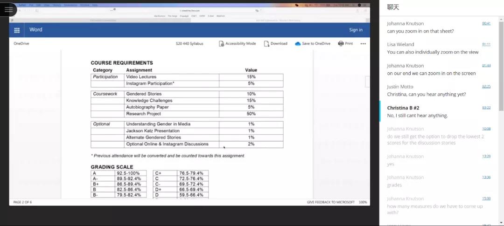Click the chat panel vertical scrollbar
The height and width of the screenshot is (226, 504).
tap(501, 65)
